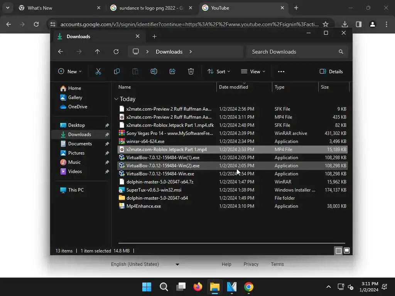Open Chrome tab search dropdown arrow
This screenshot has width=395, height=296.
(8, 8)
